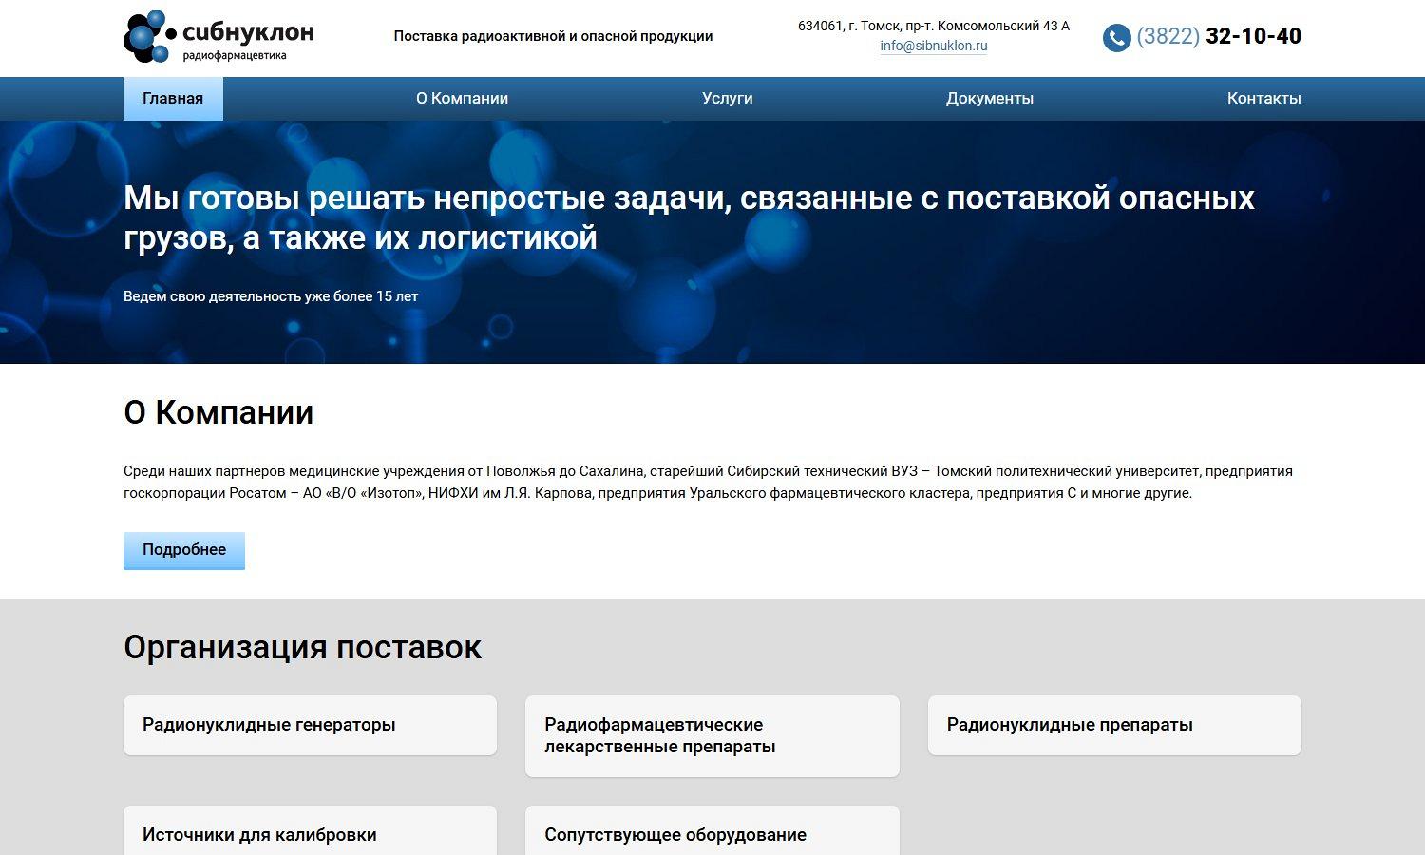Click the blue phone icon in header

coord(1116,38)
